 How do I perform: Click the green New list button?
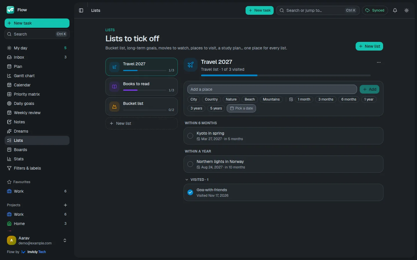click(369, 46)
